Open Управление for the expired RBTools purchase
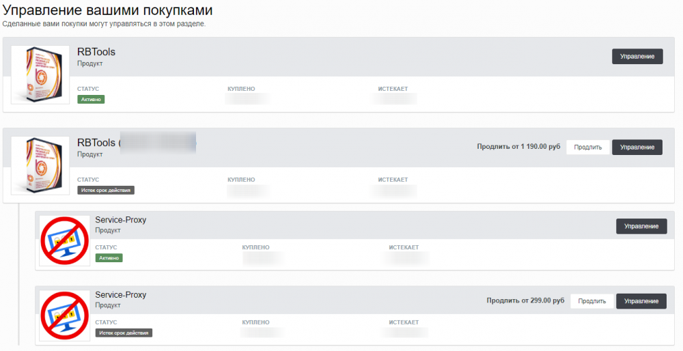Viewport: 683px width, 351px height. [637, 147]
